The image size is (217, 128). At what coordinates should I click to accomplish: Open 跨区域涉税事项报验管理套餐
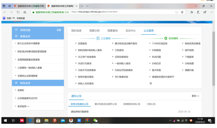coord(32,51)
